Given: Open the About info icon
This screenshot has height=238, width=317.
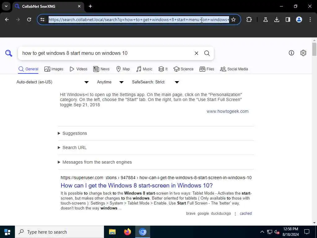Looking at the screenshot, I should pos(291,53).
